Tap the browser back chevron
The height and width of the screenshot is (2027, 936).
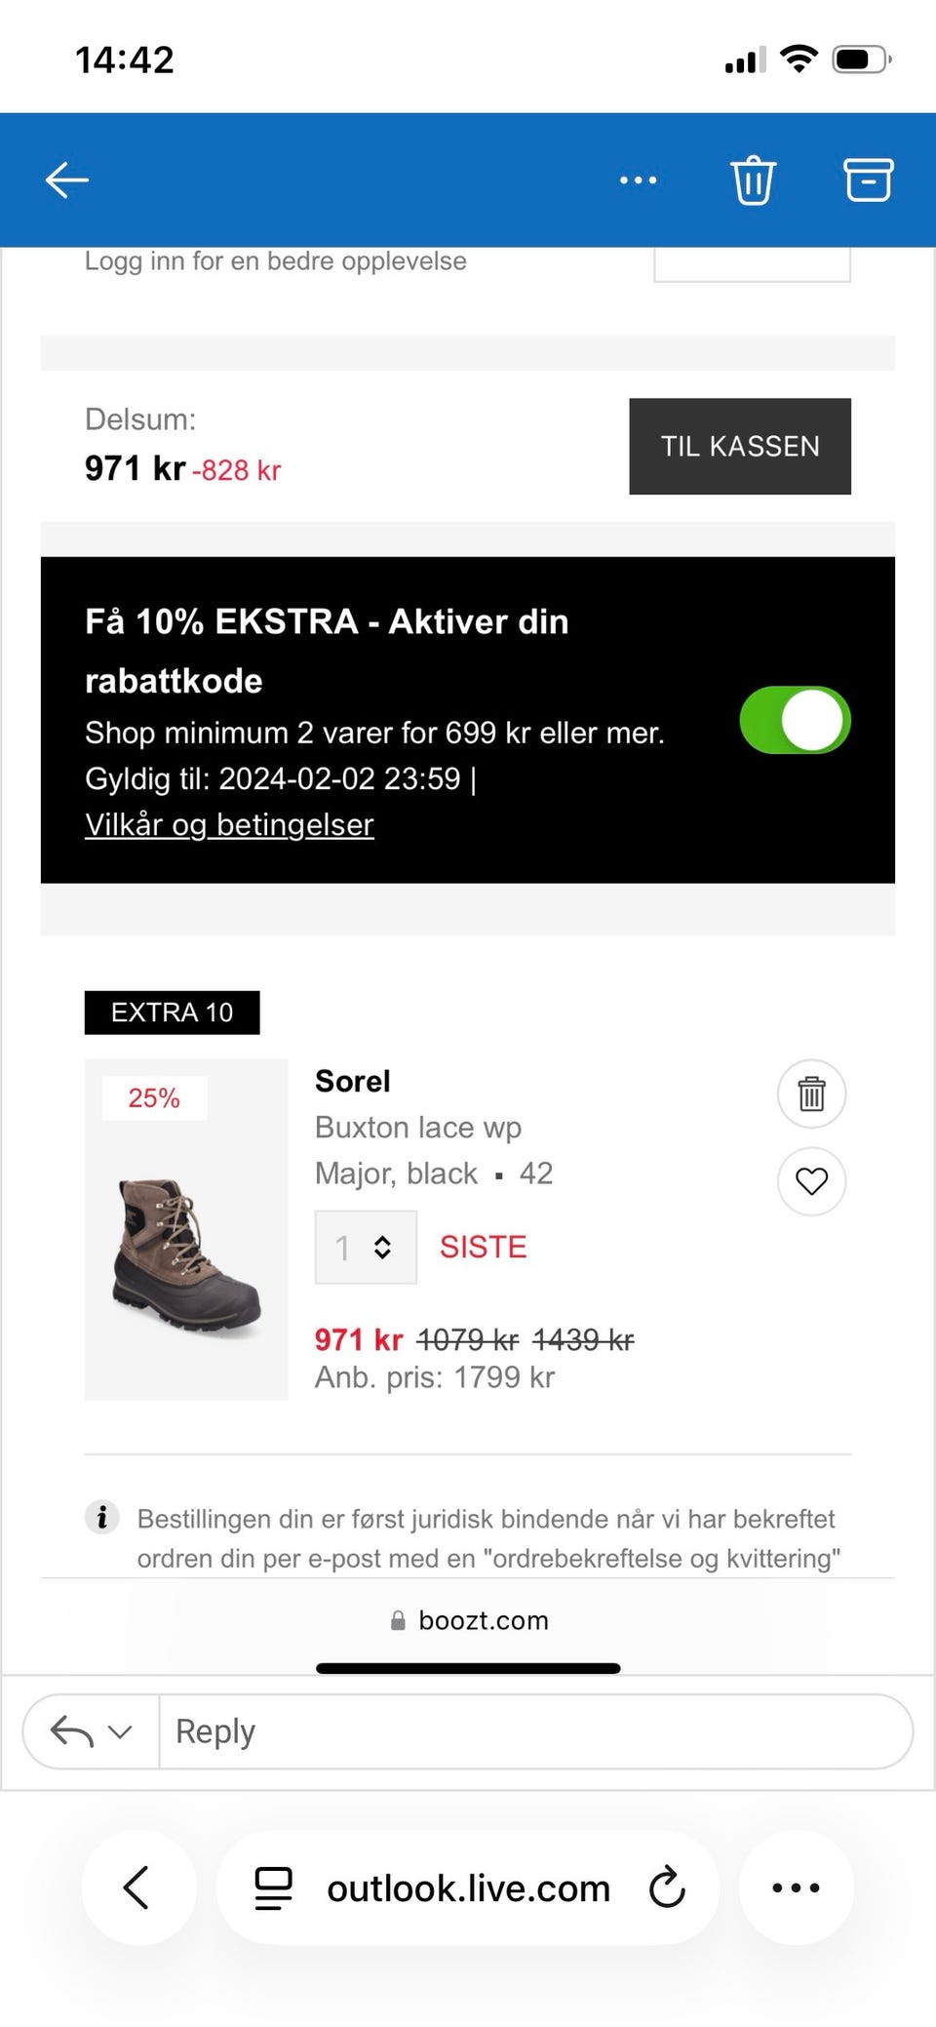click(x=137, y=1888)
